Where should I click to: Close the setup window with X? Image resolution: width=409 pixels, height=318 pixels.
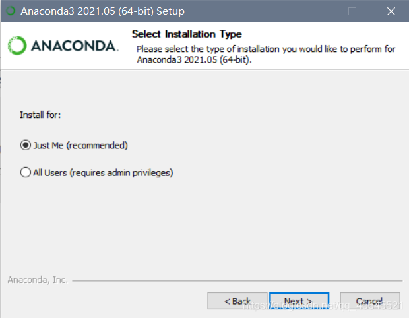[391, 11]
